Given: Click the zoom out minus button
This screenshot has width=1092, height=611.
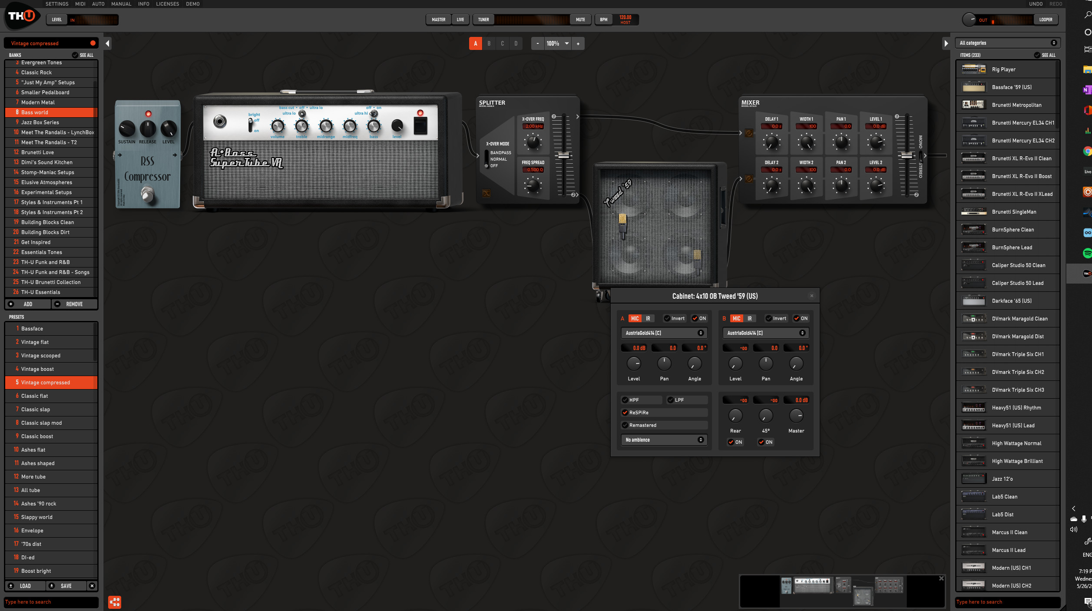Looking at the screenshot, I should (537, 43).
